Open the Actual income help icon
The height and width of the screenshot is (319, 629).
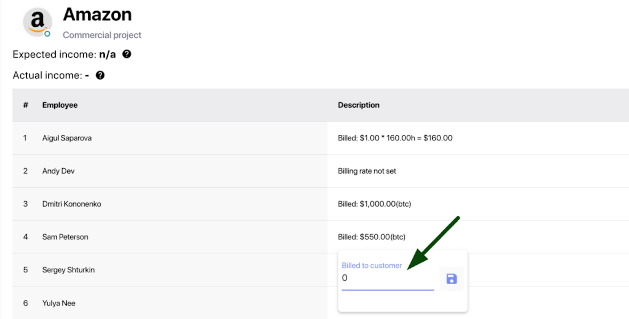[x=100, y=75]
